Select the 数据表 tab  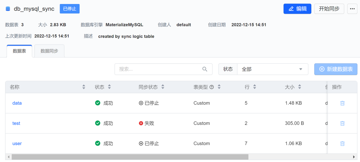click(19, 51)
